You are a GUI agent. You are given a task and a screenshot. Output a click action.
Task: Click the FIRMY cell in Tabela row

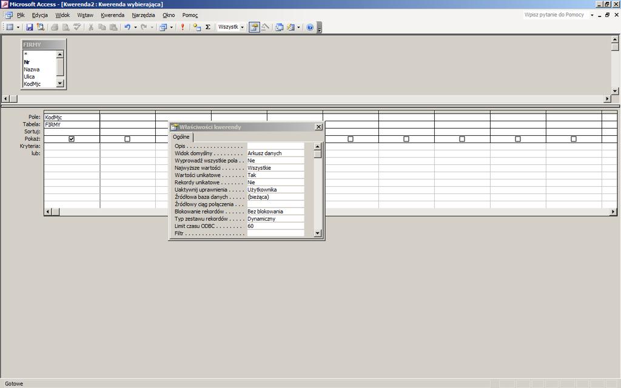[72, 124]
